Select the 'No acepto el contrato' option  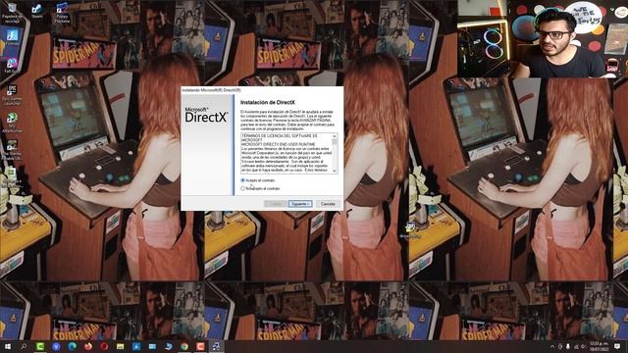click(242, 188)
